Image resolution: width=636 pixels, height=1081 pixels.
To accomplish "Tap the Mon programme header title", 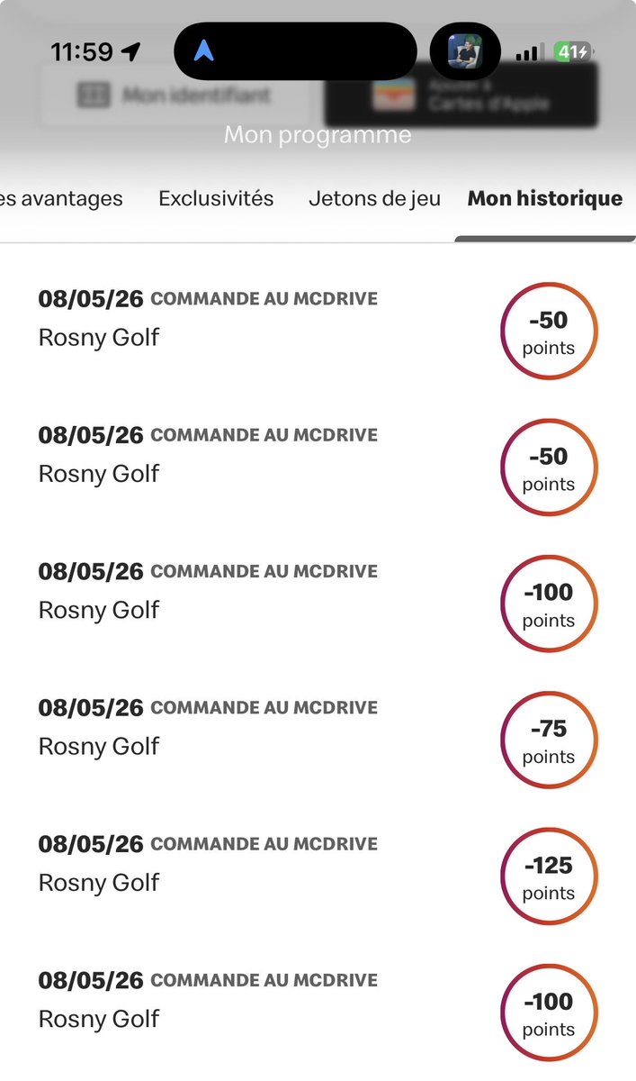I will point(318,135).
